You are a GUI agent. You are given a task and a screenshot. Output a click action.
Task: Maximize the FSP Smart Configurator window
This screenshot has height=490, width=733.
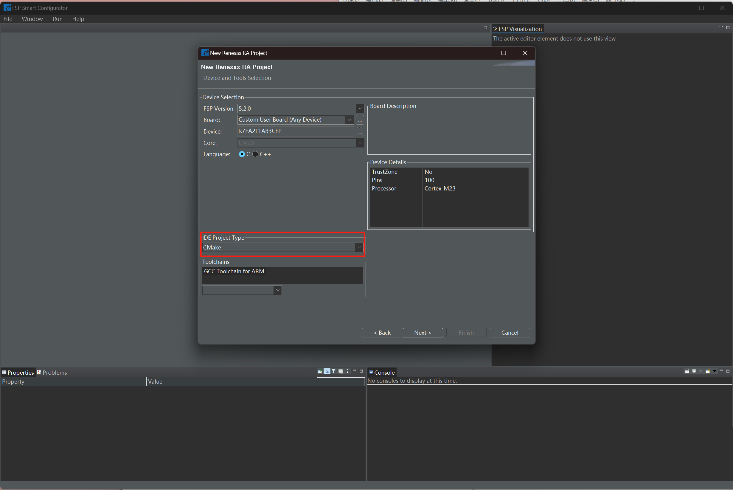(701, 8)
